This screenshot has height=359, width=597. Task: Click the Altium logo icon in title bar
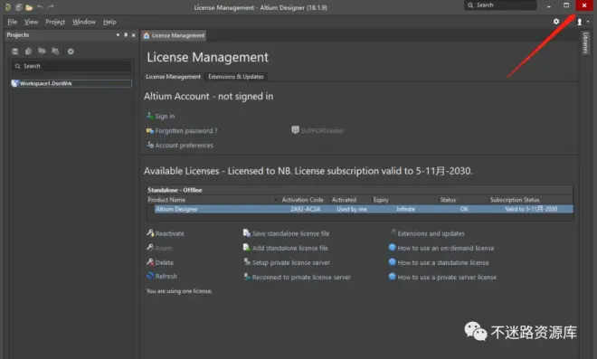click(x=7, y=7)
